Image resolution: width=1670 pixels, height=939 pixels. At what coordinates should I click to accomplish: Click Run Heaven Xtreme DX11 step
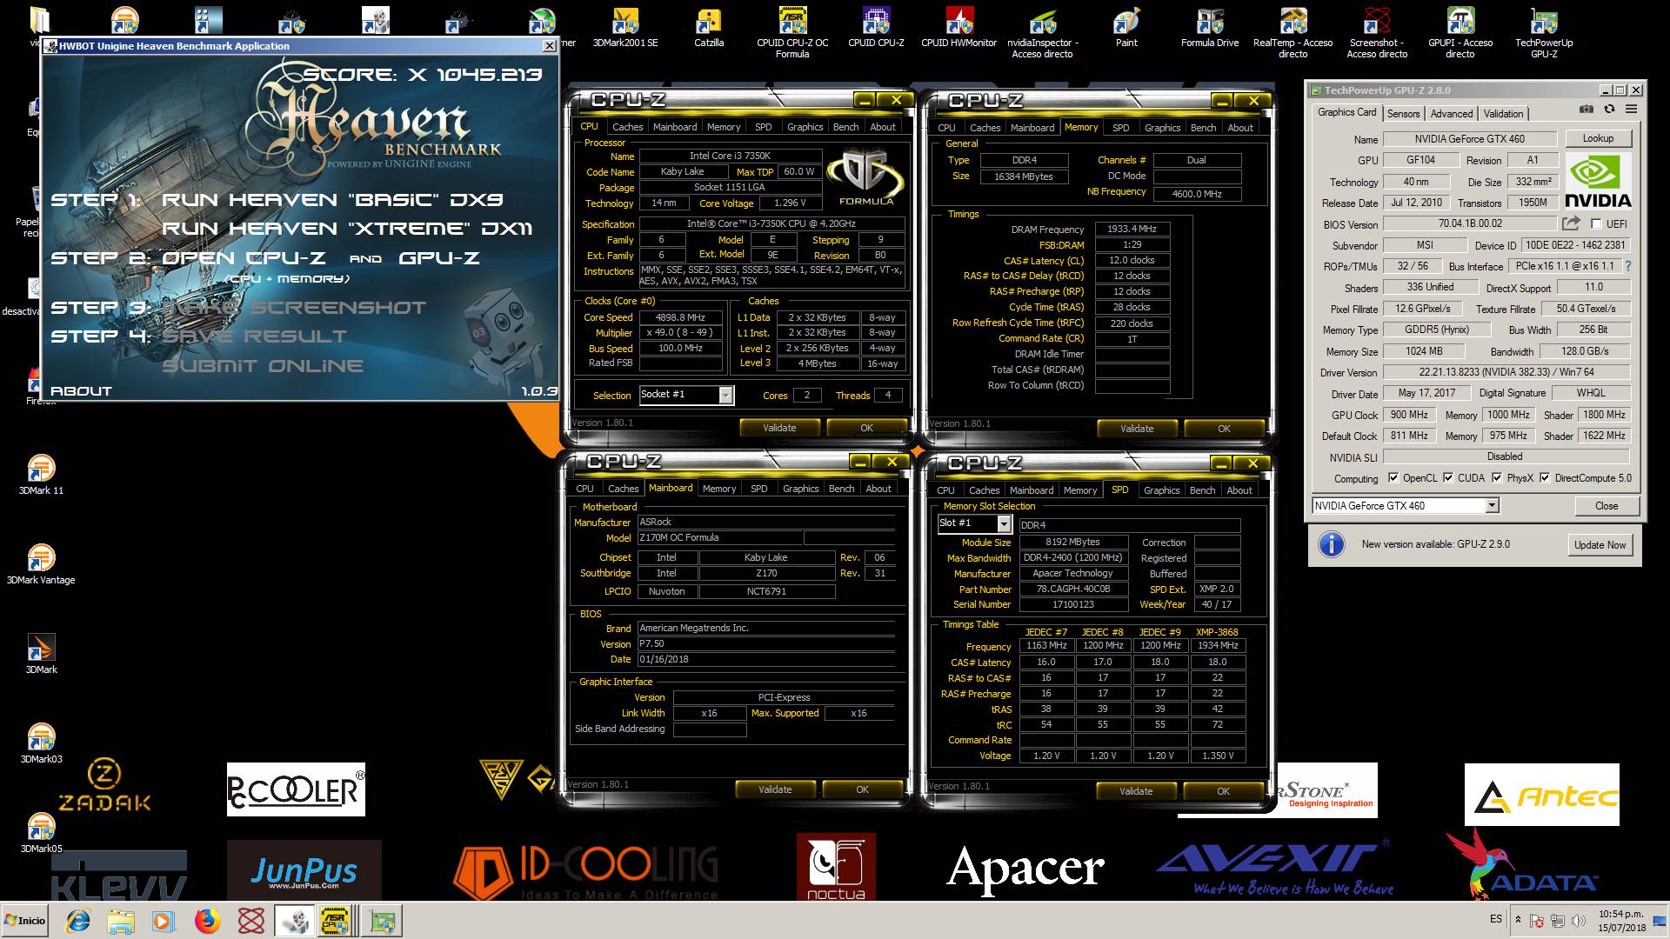point(347,229)
